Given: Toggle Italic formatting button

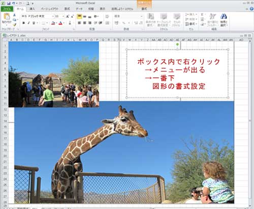Looking at the screenshot, I should (x=29, y=23).
